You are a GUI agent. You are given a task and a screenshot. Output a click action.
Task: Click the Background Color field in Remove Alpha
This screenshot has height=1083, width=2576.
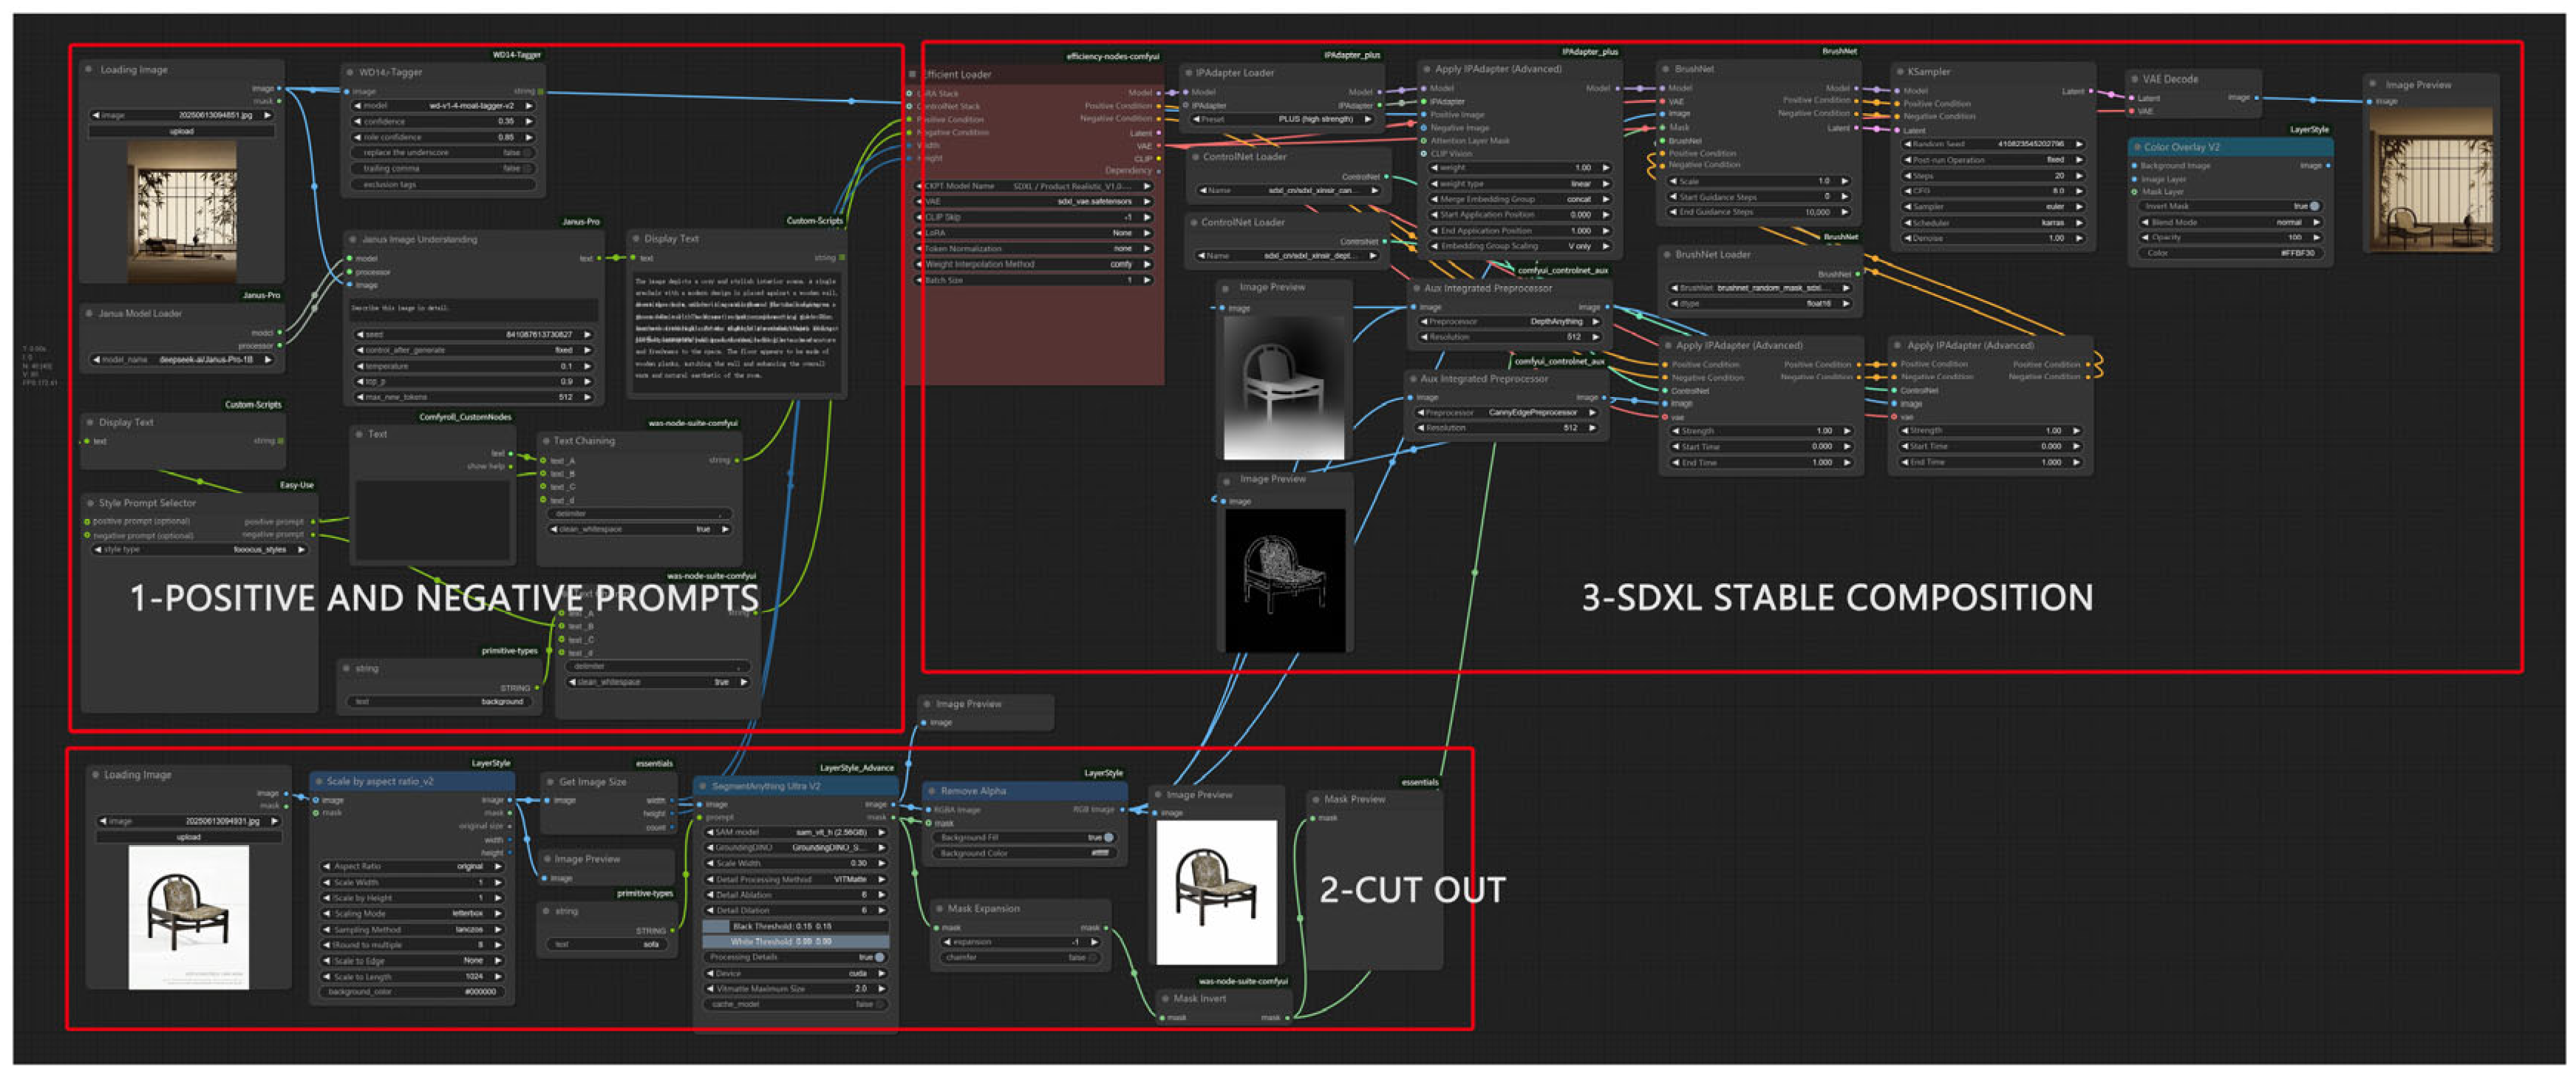click(x=1026, y=853)
